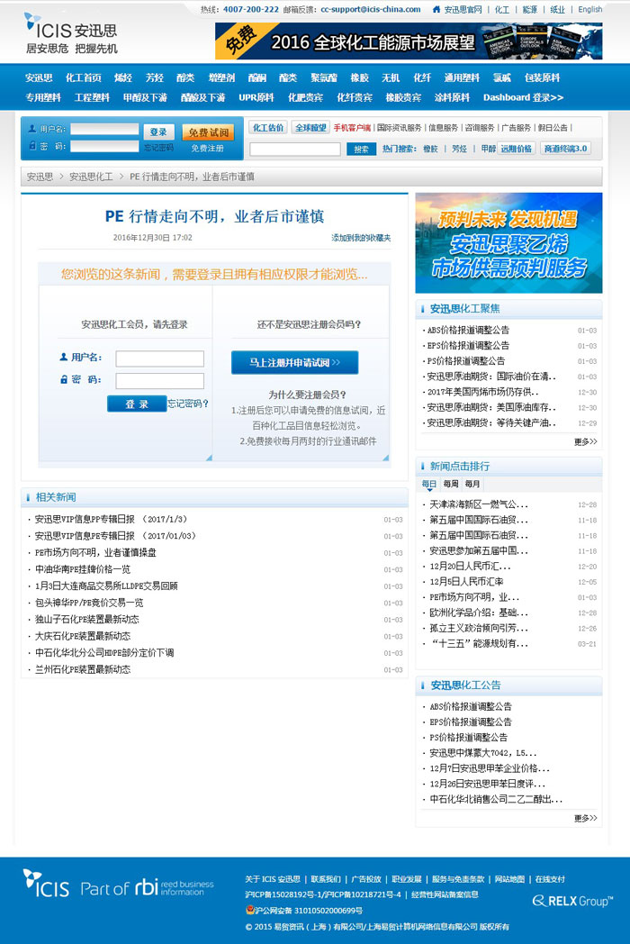
Task: Click 马上注册并申请试用 button
Action: (x=295, y=362)
